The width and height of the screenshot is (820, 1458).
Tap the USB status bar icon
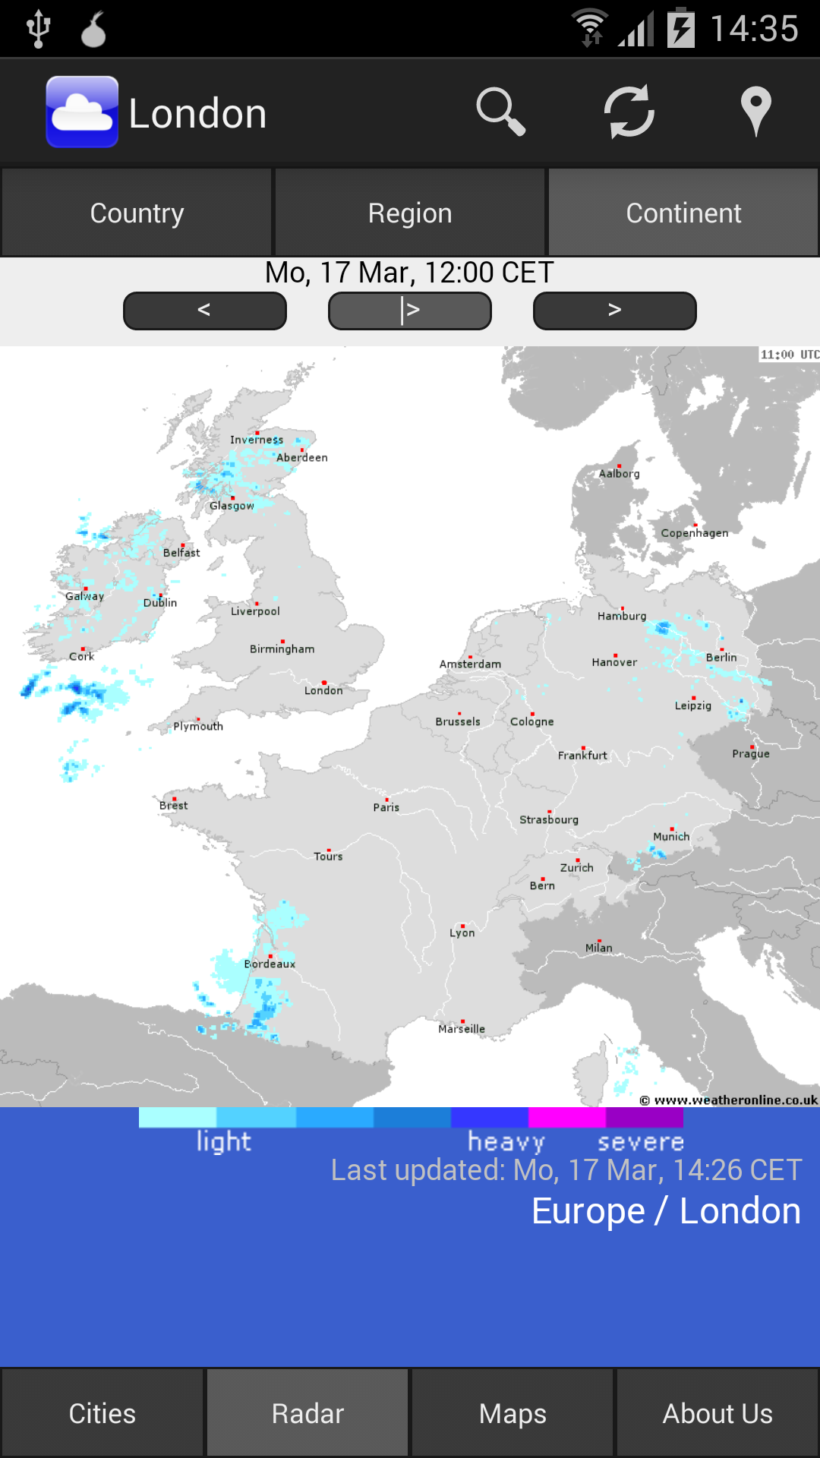point(38,29)
